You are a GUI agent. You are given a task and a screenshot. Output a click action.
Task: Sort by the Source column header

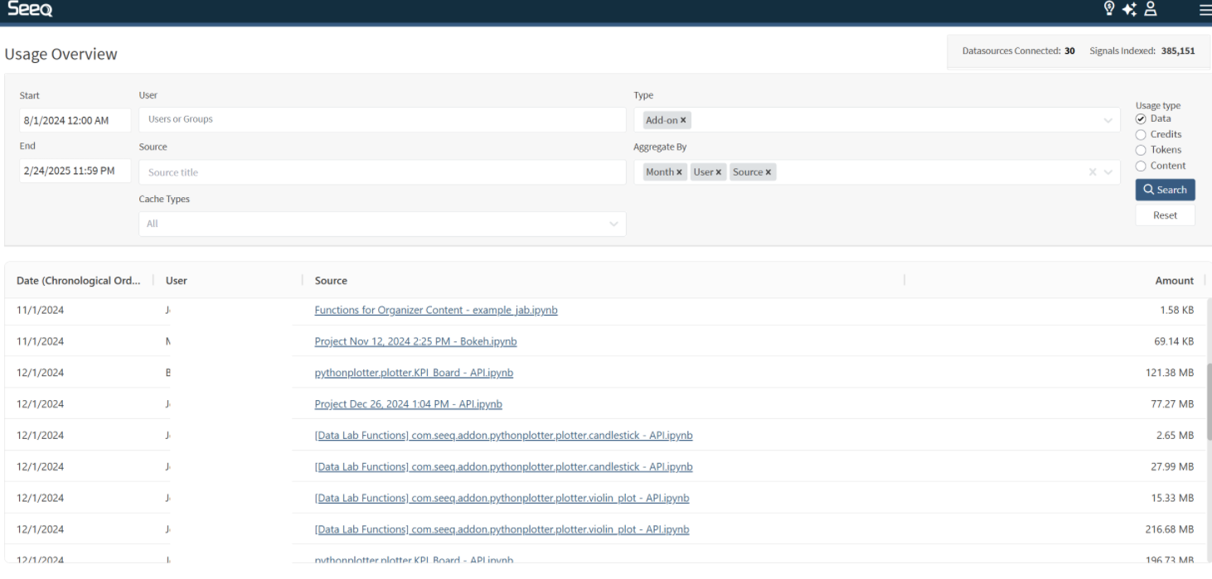(331, 281)
